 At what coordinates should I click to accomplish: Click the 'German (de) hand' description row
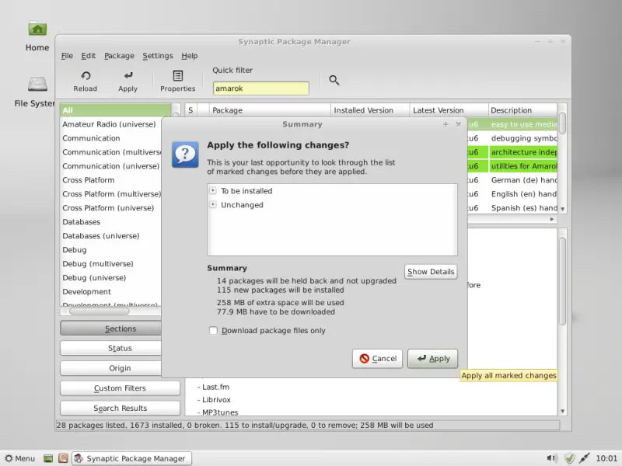[523, 180]
